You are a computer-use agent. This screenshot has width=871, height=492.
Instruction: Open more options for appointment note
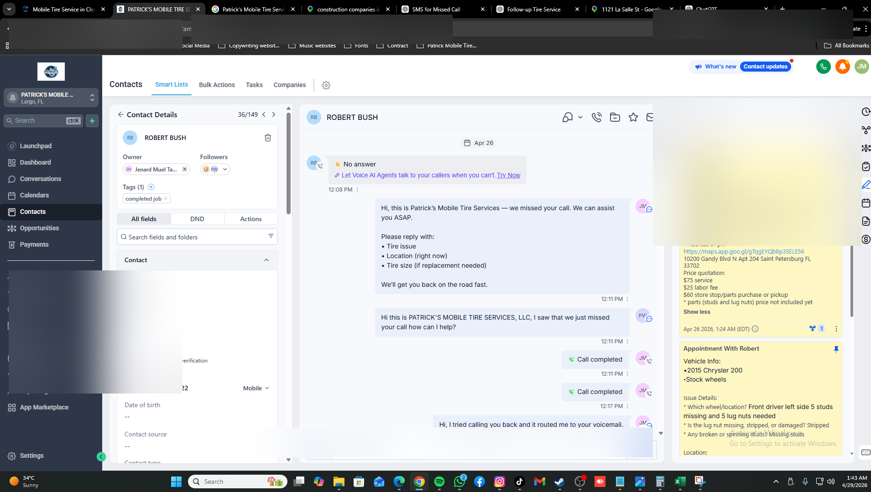pos(836,329)
